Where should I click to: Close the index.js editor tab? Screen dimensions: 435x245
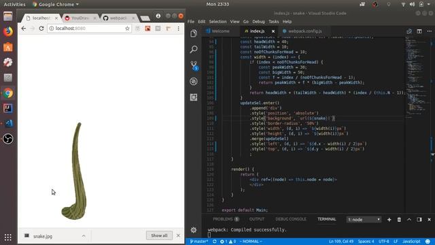[x=273, y=31]
